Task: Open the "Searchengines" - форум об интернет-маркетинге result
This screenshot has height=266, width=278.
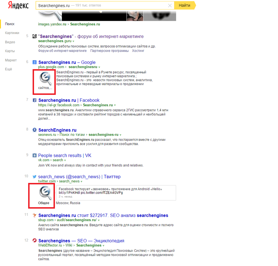Action: 91,37
